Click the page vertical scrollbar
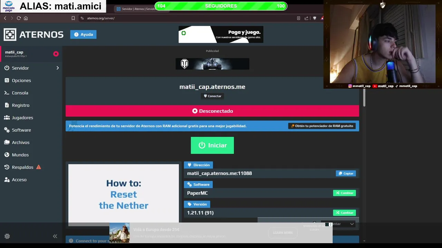The width and height of the screenshot is (442, 248). (364, 97)
